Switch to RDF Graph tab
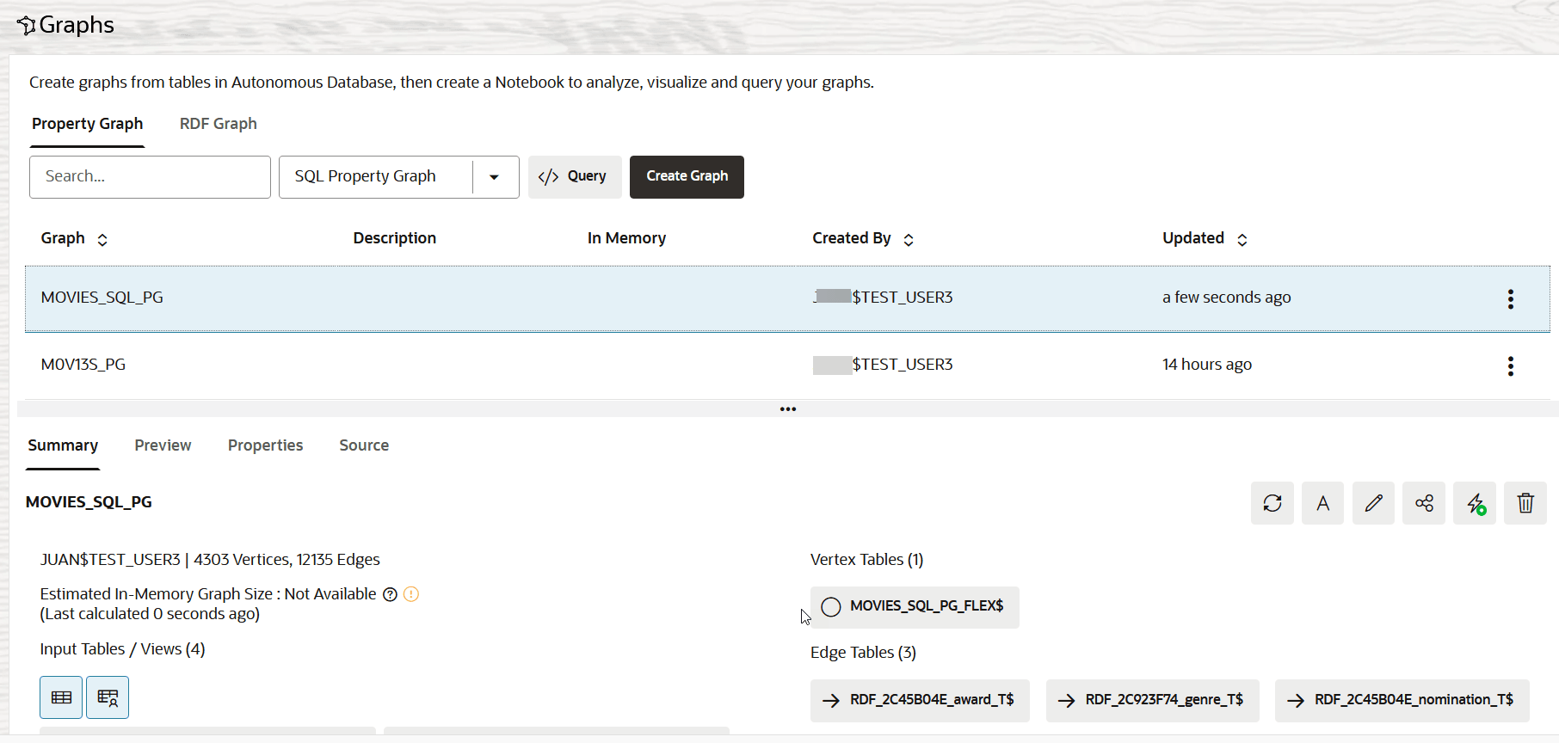This screenshot has width=1559, height=743. 219,124
